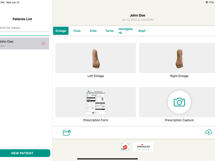Tap the red alert icon for John Doe
The width and height of the screenshot is (215, 161).
(43, 44)
